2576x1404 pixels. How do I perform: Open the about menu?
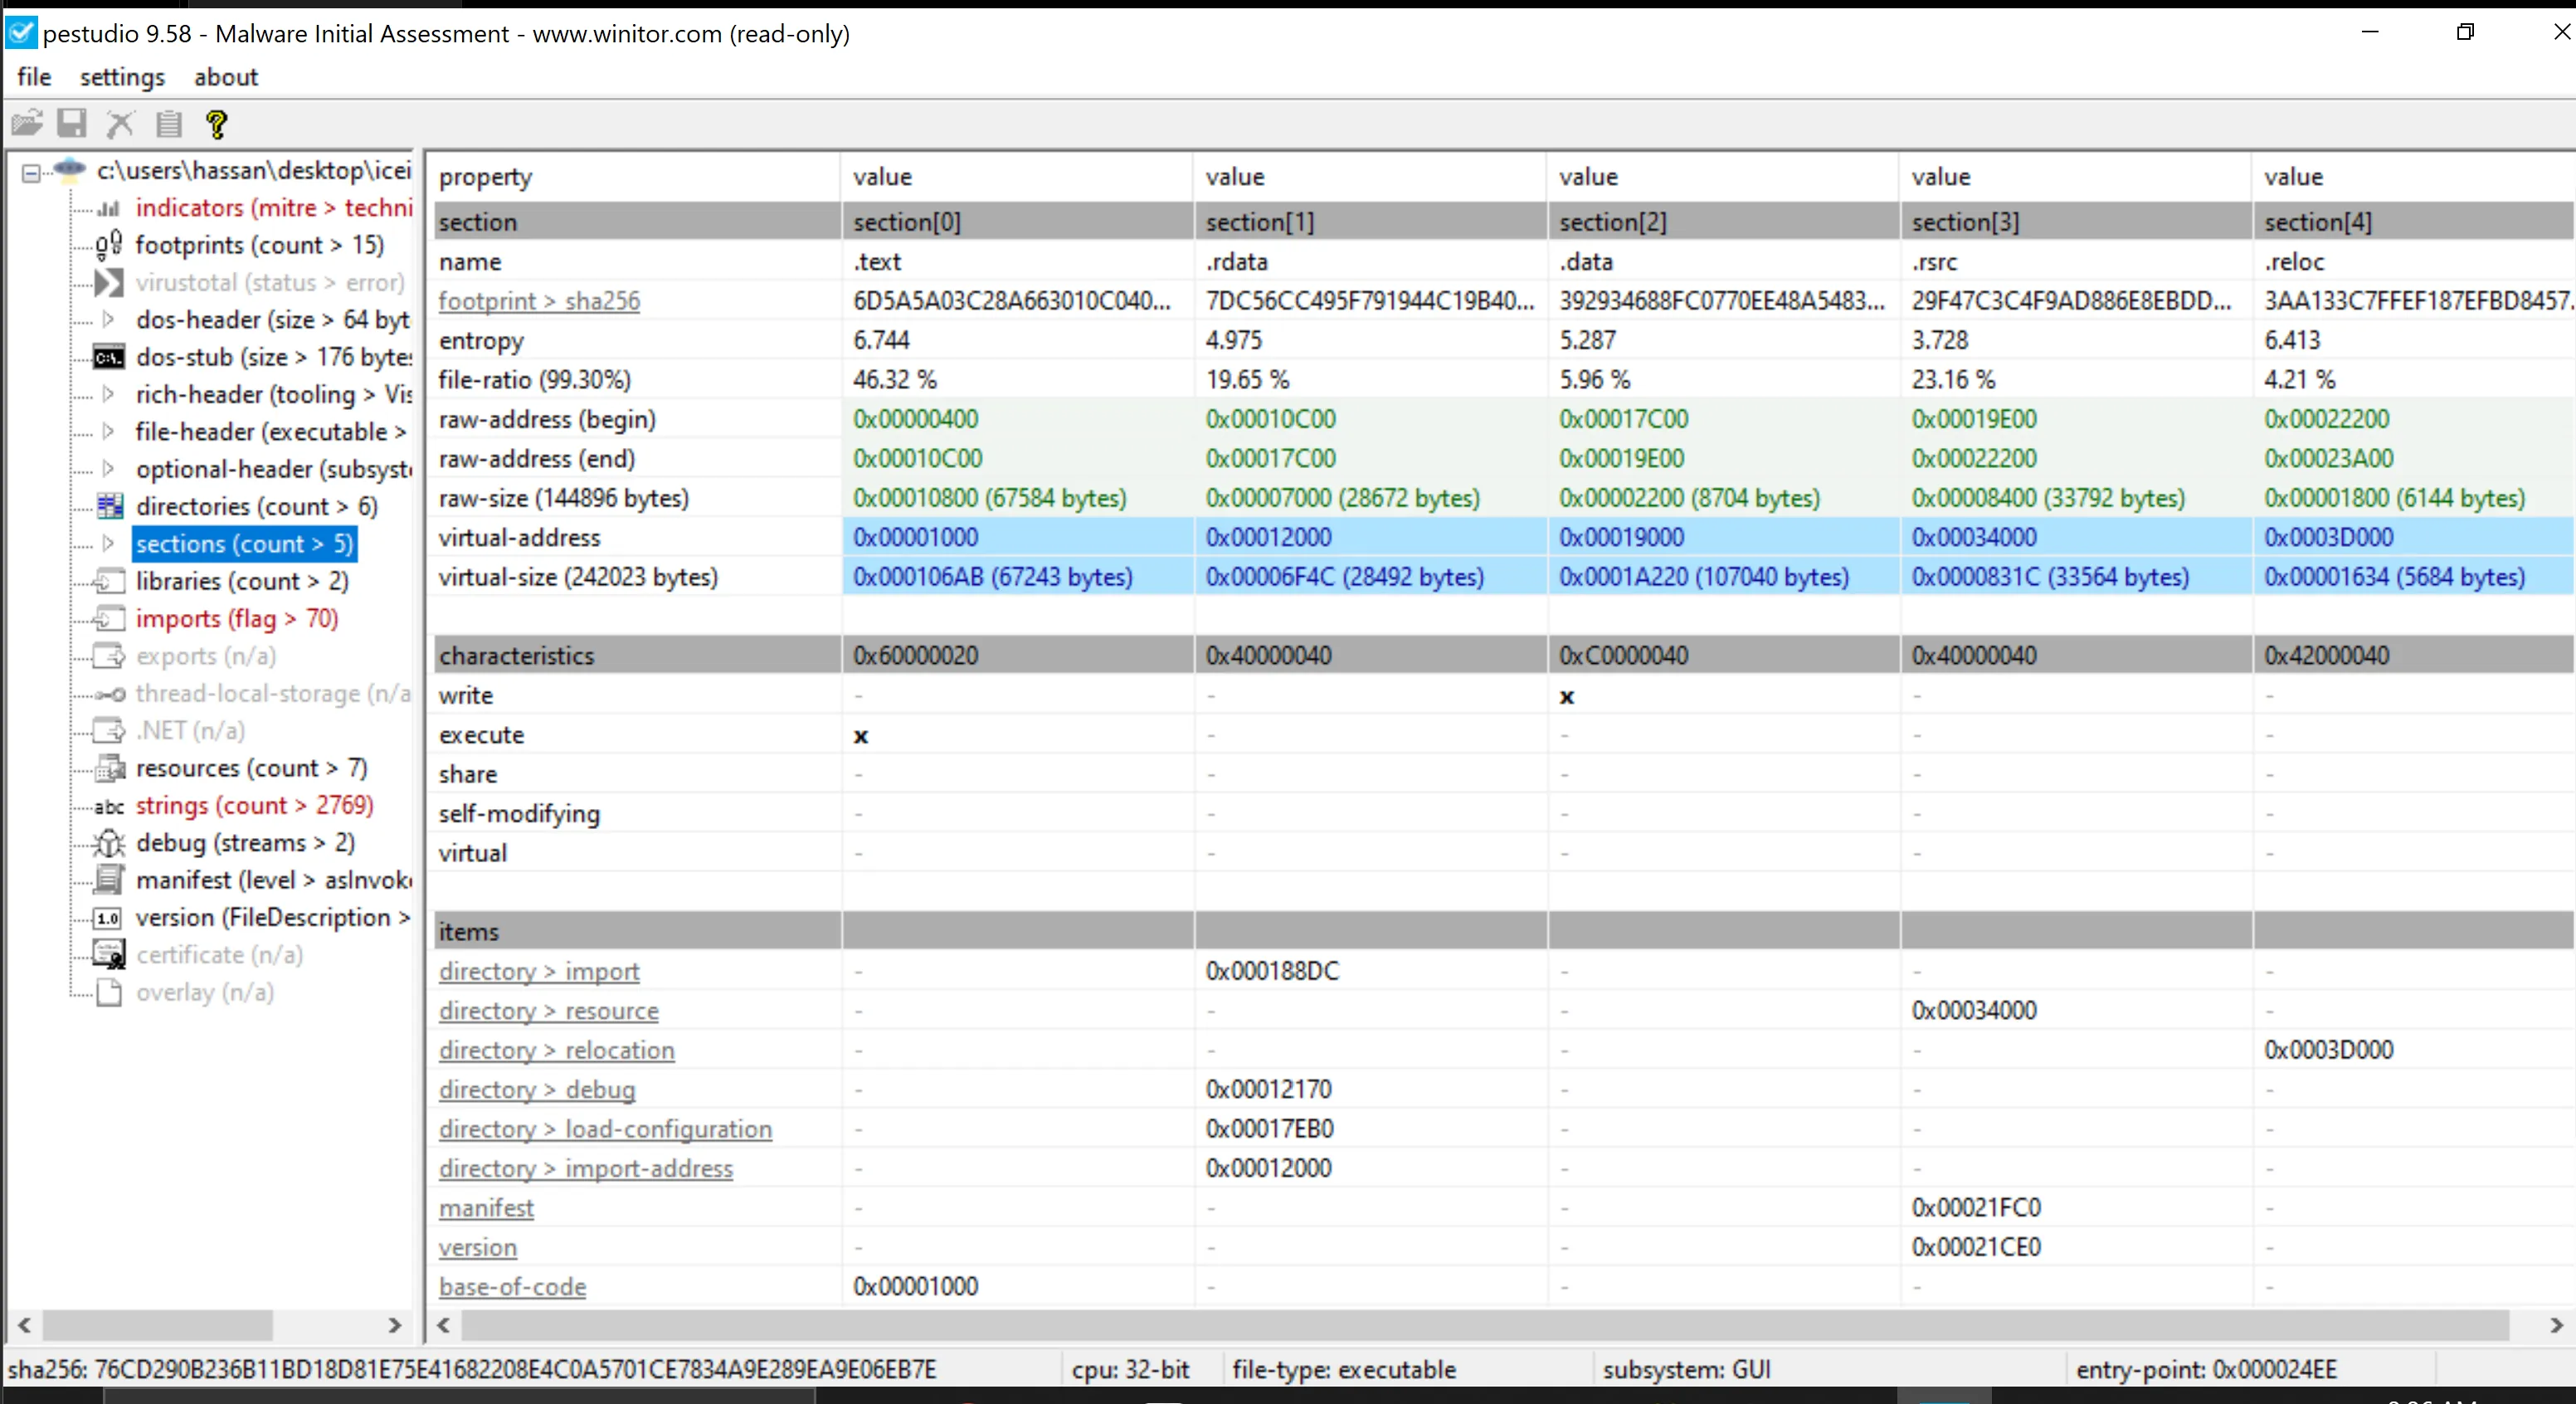(x=226, y=77)
